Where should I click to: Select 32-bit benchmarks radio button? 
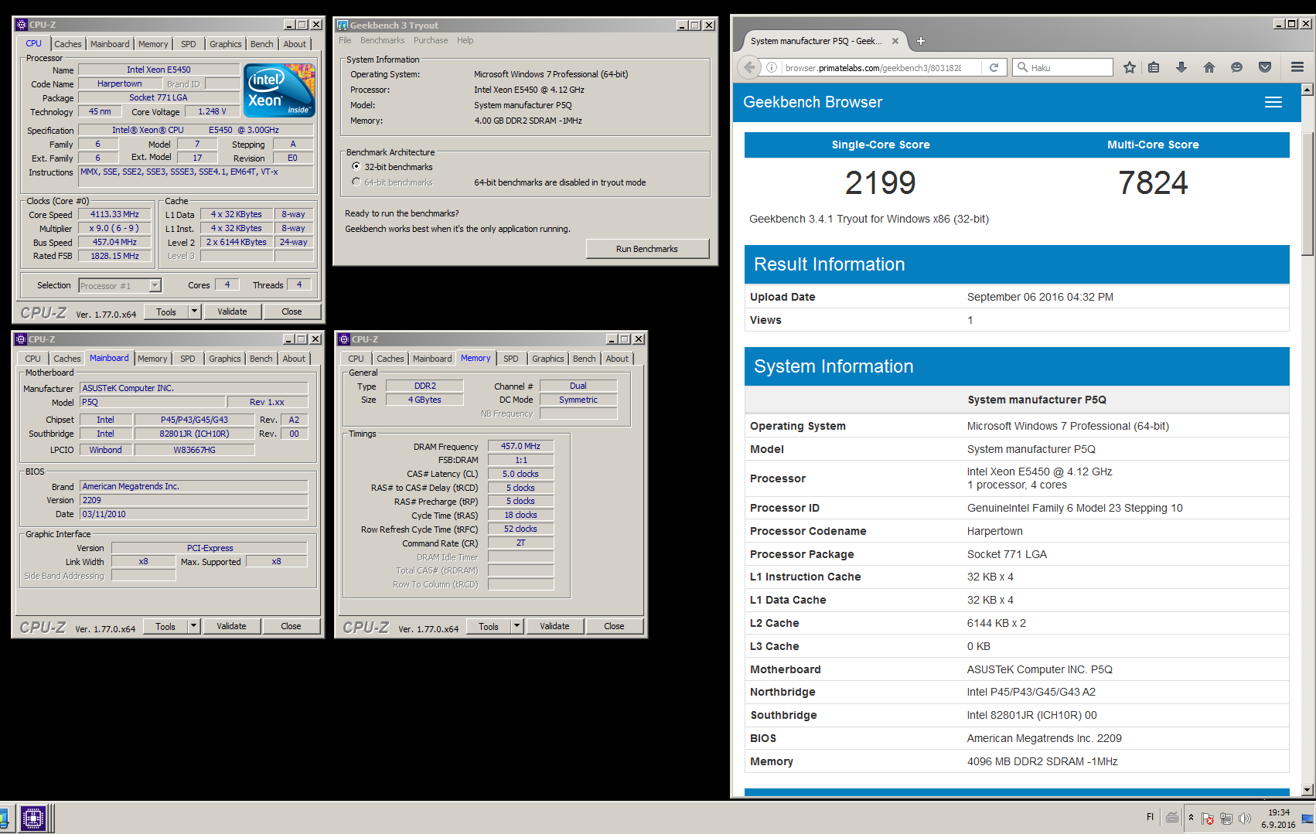(356, 166)
